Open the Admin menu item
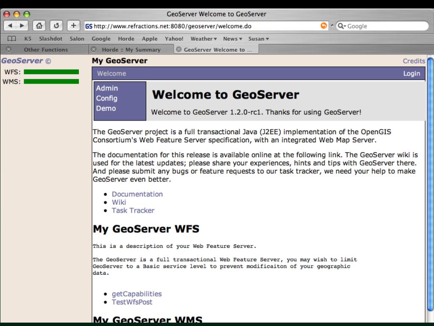The image size is (434, 326). (107, 88)
